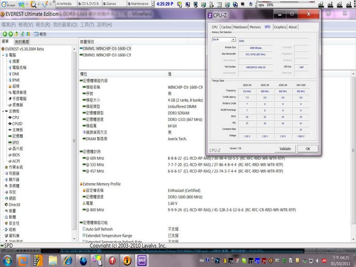Activate the CPU-Z taskbar button

coord(142,261)
